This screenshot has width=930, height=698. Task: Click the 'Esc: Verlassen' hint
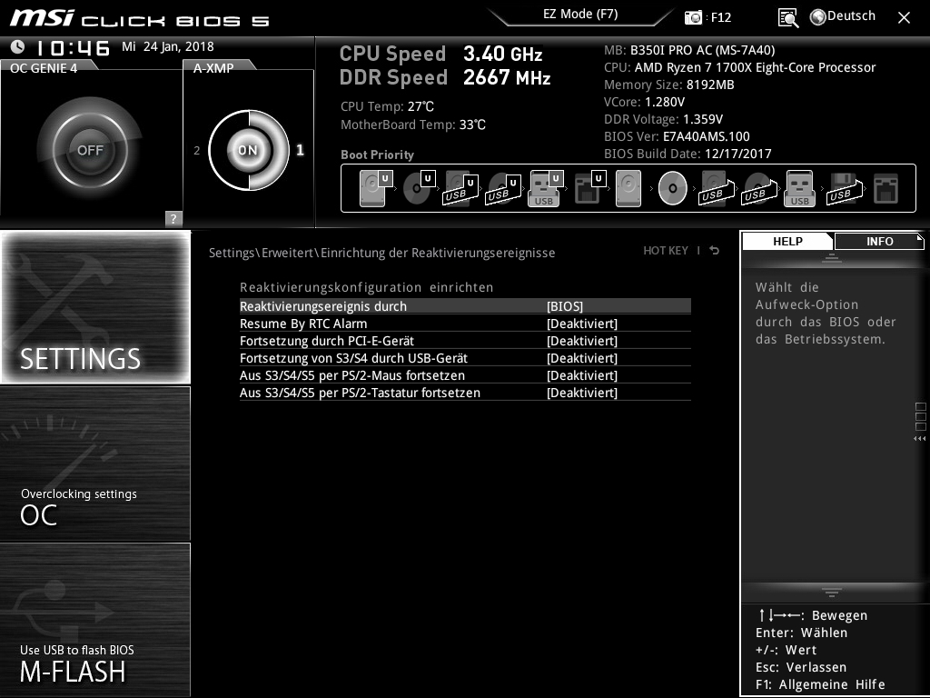[x=801, y=667]
